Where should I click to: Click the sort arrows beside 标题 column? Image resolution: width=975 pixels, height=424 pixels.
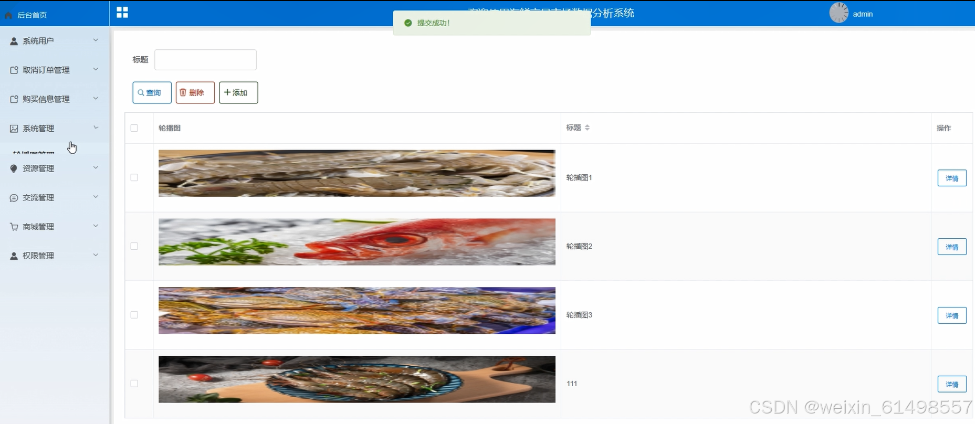587,128
